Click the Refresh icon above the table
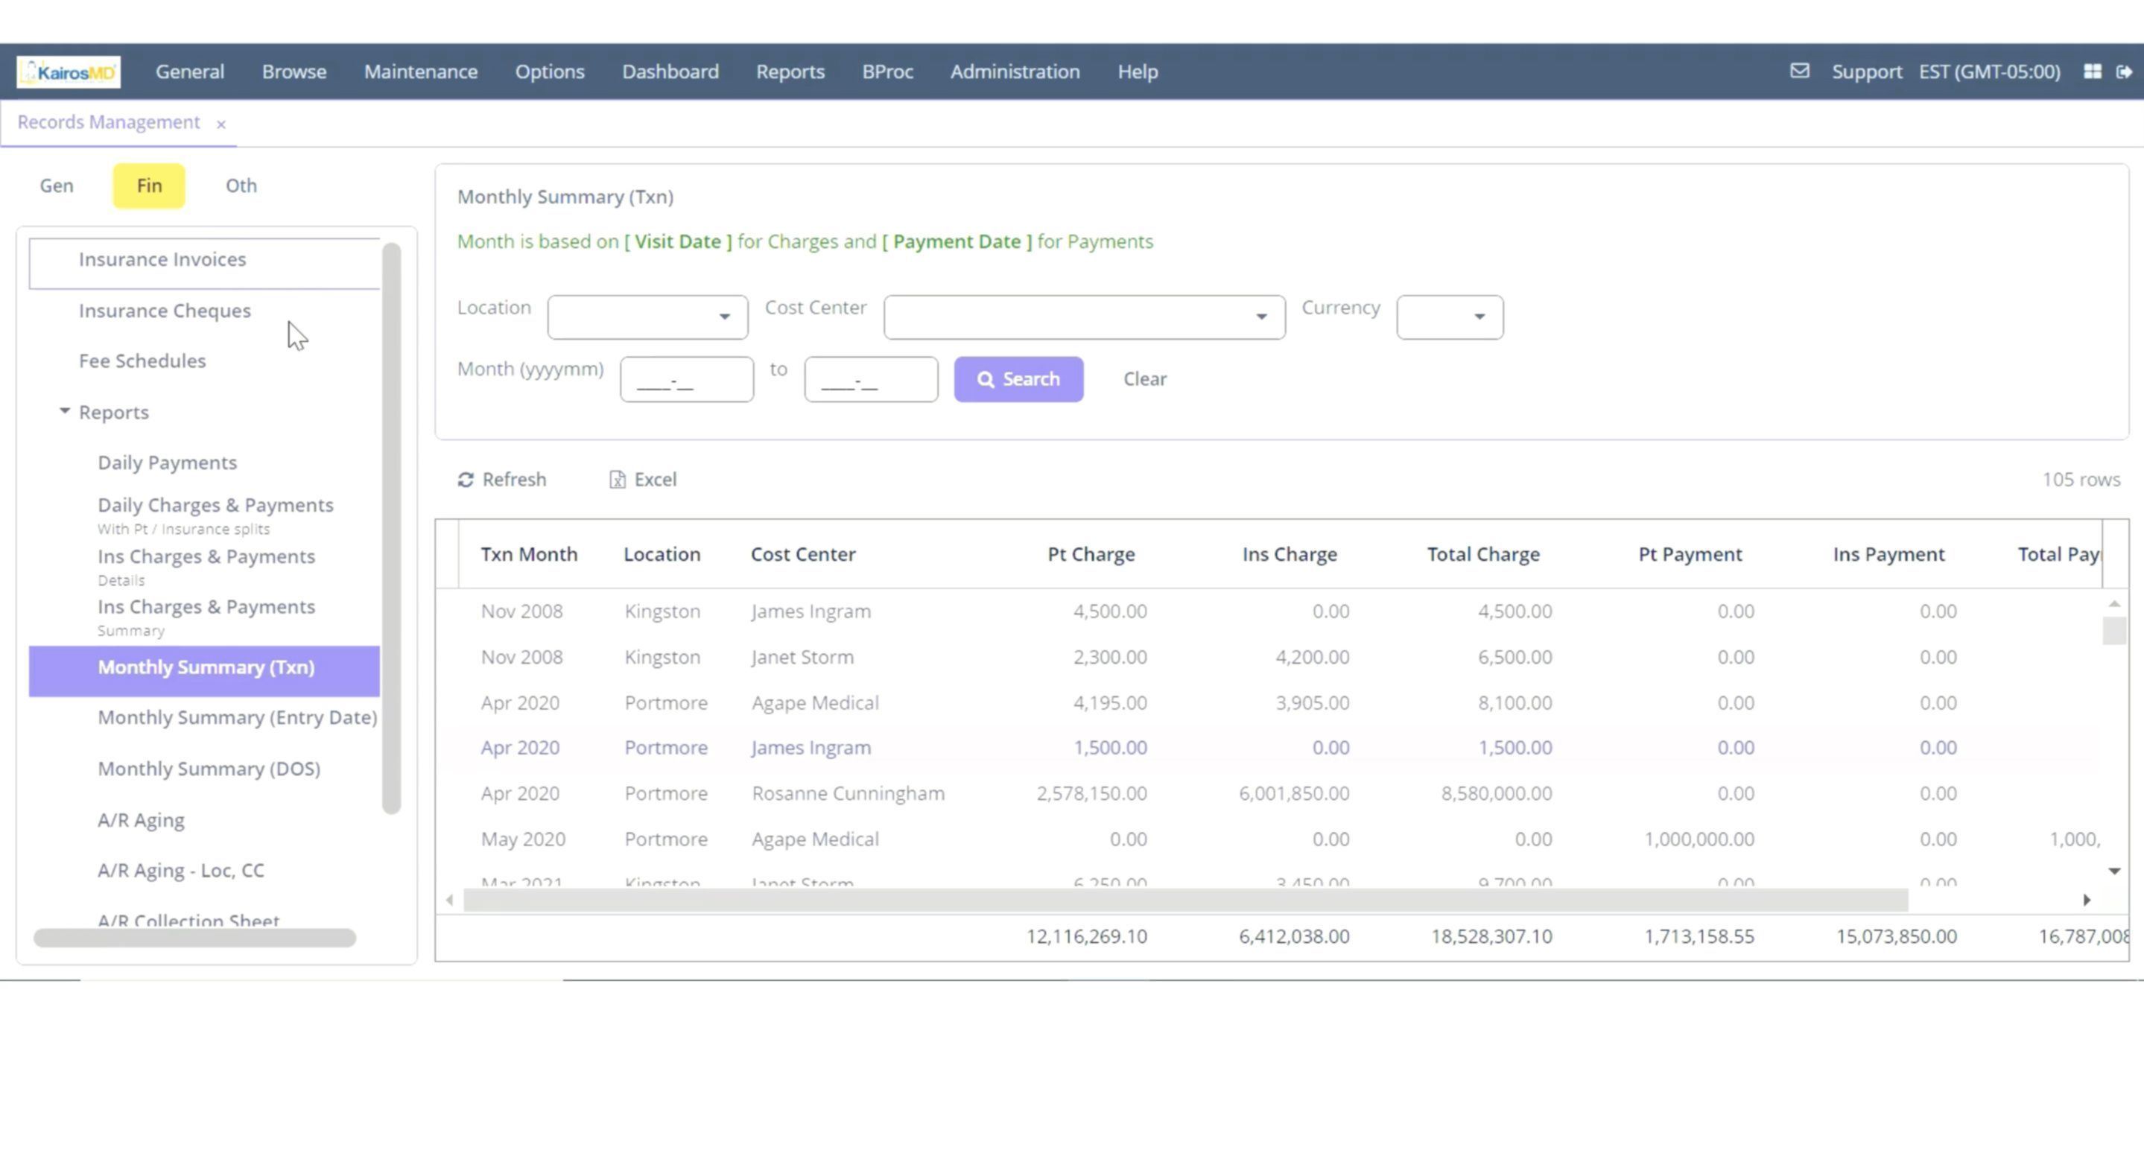This screenshot has height=1153, width=2144. tap(466, 480)
